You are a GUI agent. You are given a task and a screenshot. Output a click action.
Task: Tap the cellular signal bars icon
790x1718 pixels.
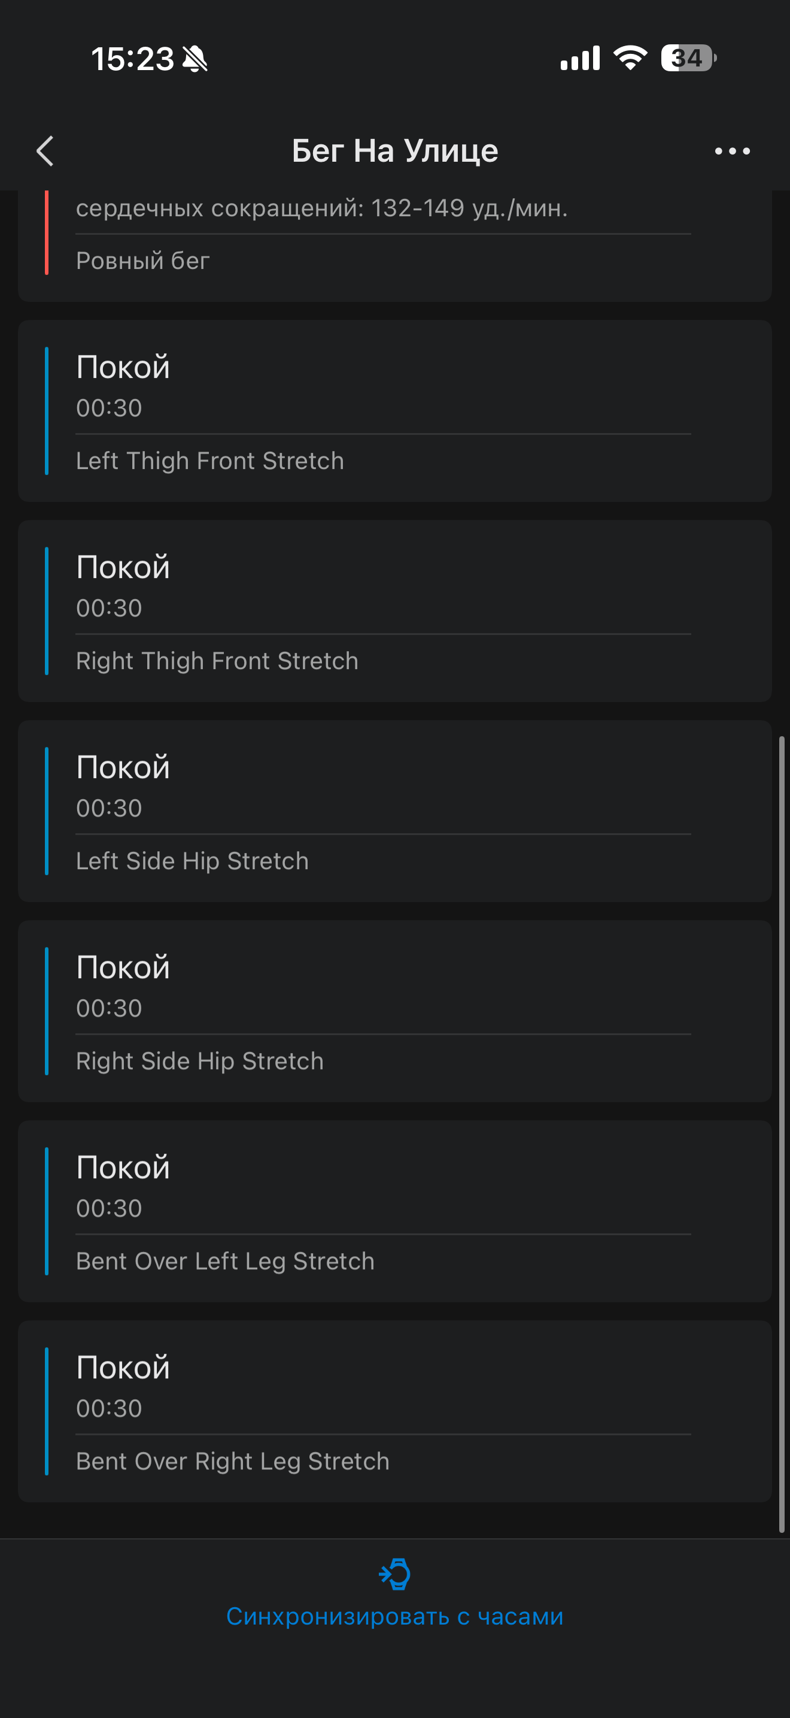coord(579,58)
